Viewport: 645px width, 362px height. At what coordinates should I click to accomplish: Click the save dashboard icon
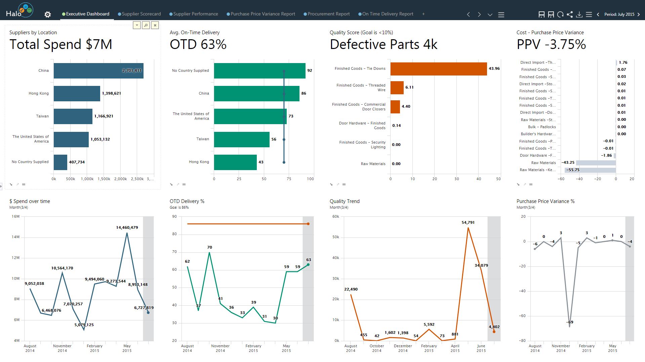click(x=541, y=14)
